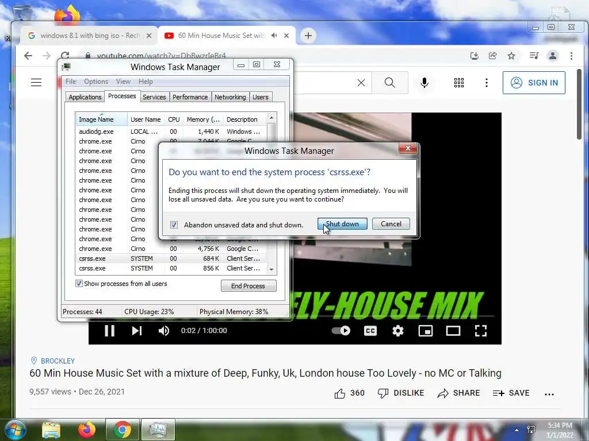Cancel the csrss.exe end process dialog
This screenshot has width=589, height=441.
[391, 224]
